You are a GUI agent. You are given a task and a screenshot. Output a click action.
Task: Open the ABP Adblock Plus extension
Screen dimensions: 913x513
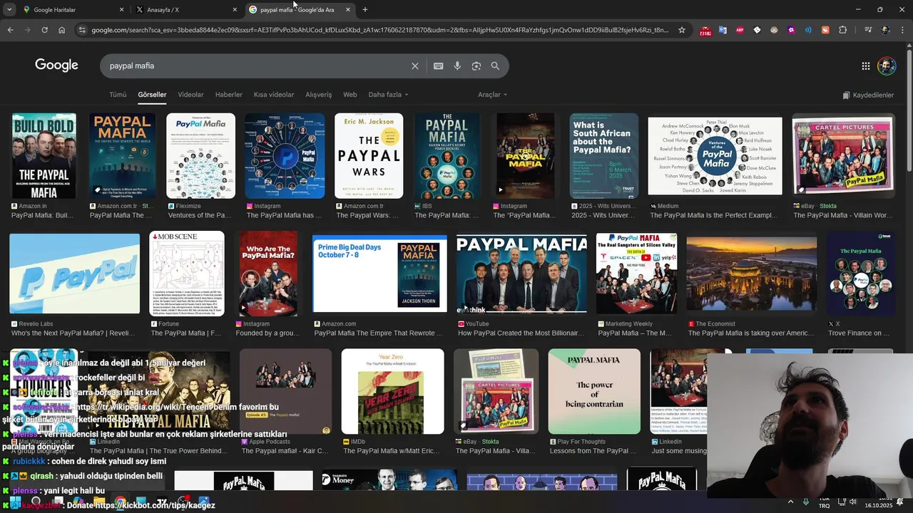pyautogui.click(x=740, y=30)
